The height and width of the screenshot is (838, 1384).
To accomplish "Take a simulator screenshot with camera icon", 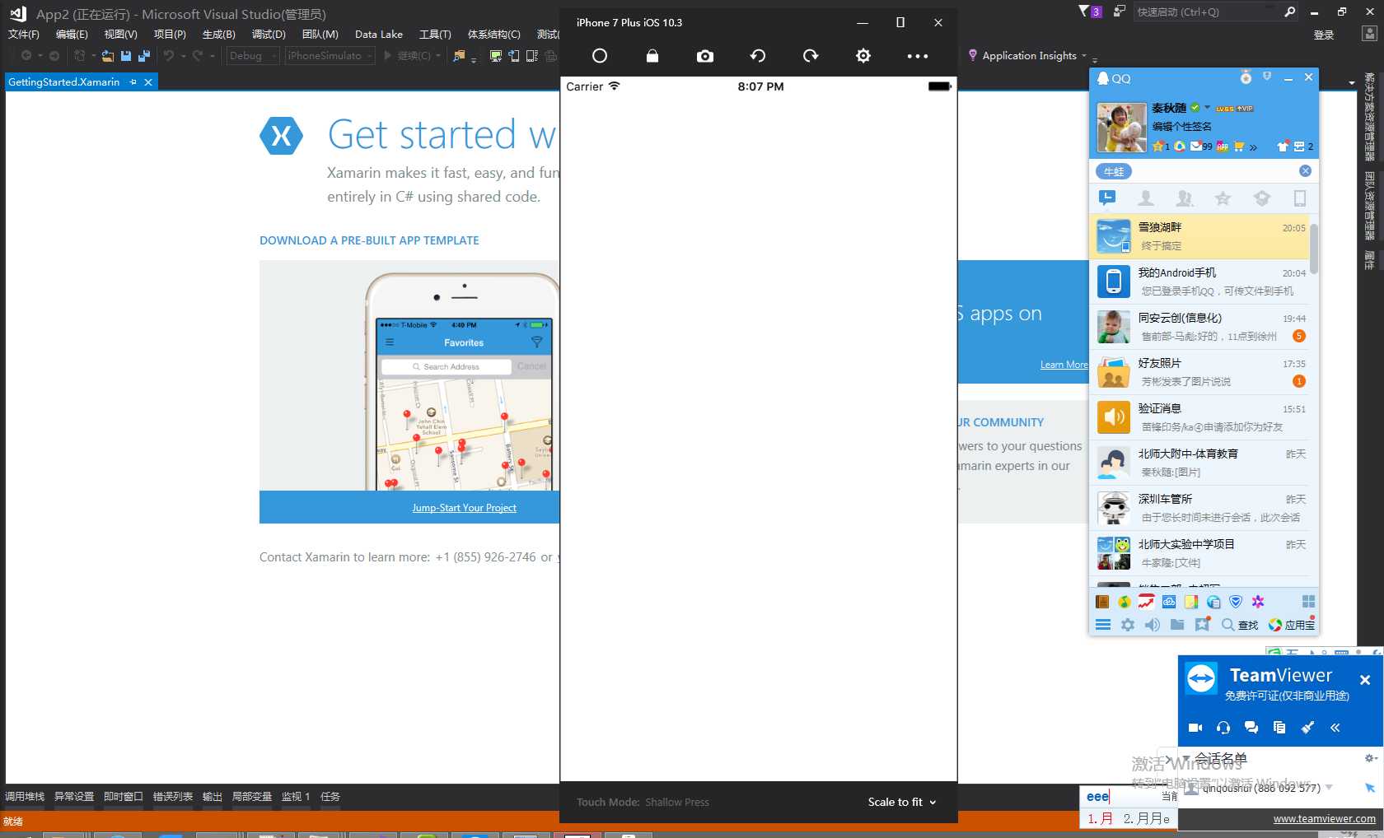I will 705,56.
